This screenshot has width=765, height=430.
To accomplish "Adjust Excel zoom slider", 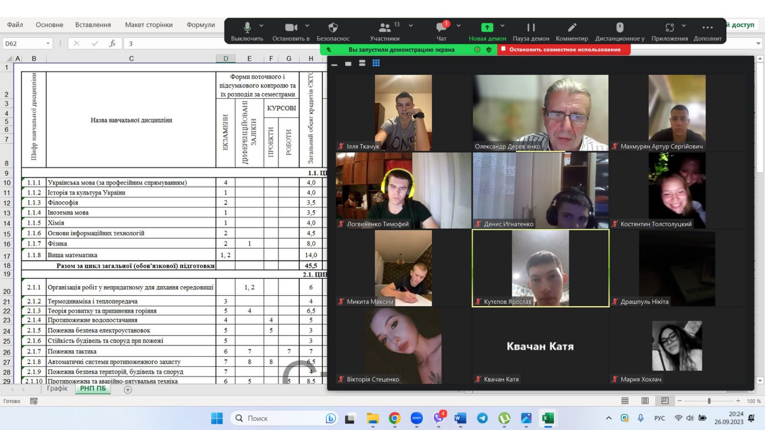I will [709, 401].
